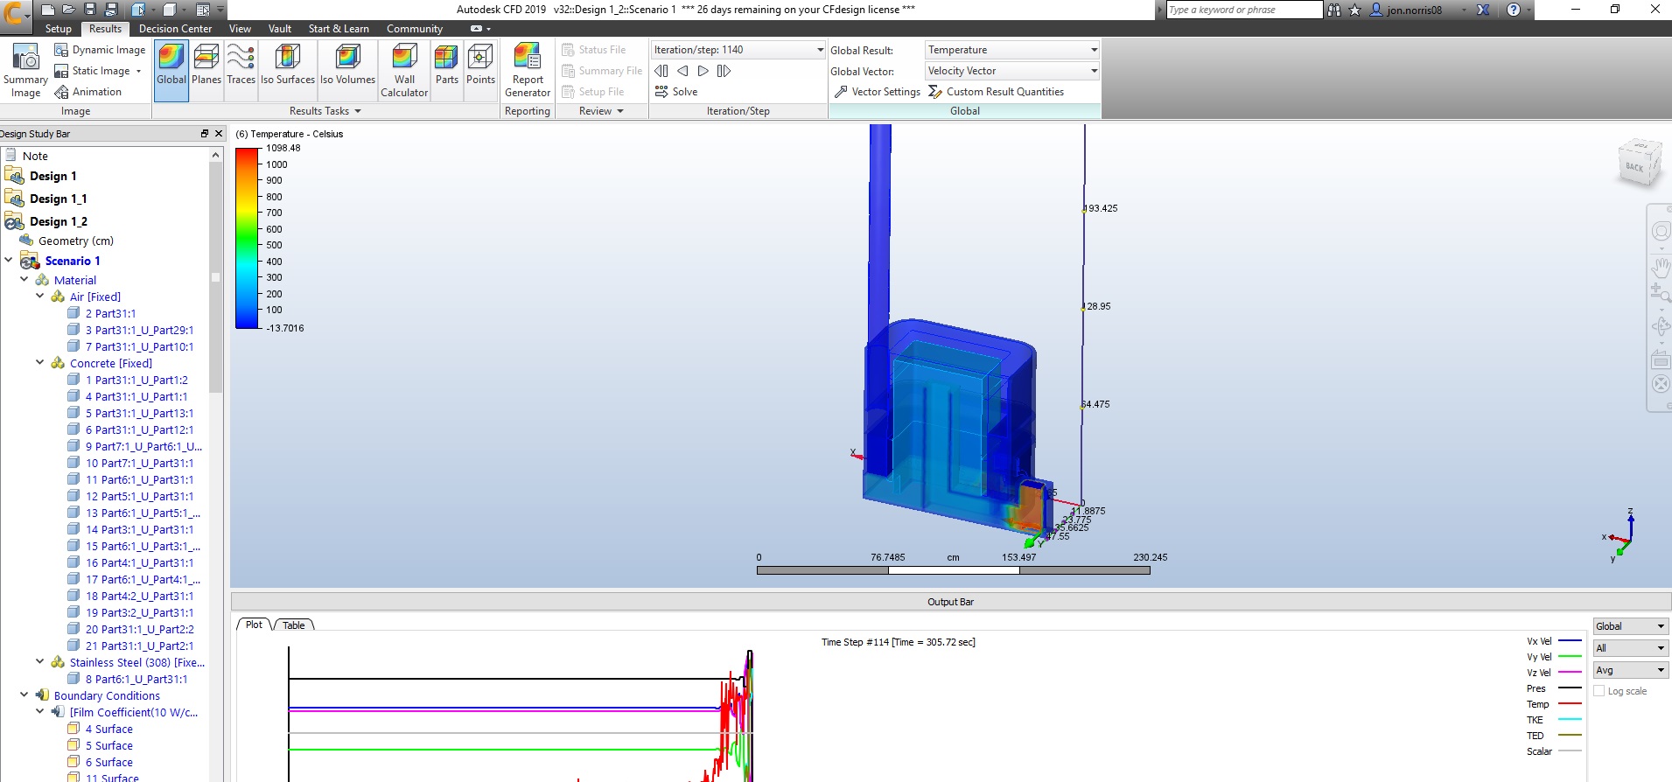Click the temperature color legend bar
1672x782 pixels.
[x=248, y=238]
